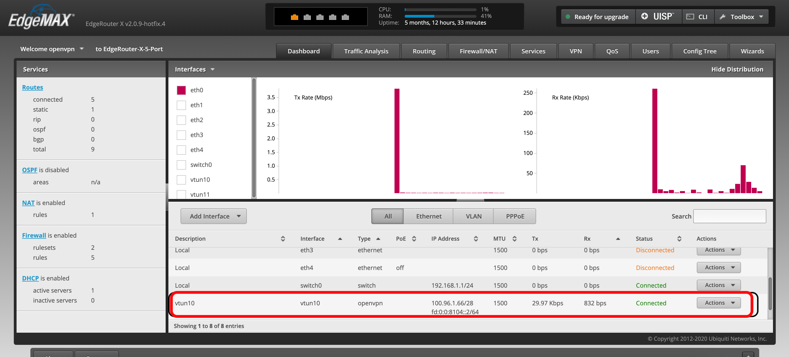Image resolution: width=789 pixels, height=357 pixels.
Task: Expand the Interfaces panel selector
Action: pyautogui.click(x=213, y=69)
